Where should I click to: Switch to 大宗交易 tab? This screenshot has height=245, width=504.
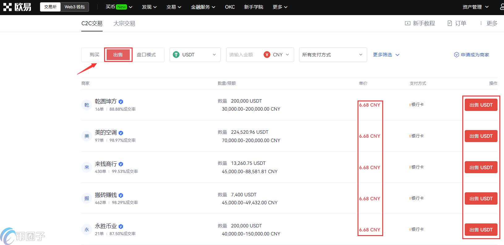coord(124,23)
